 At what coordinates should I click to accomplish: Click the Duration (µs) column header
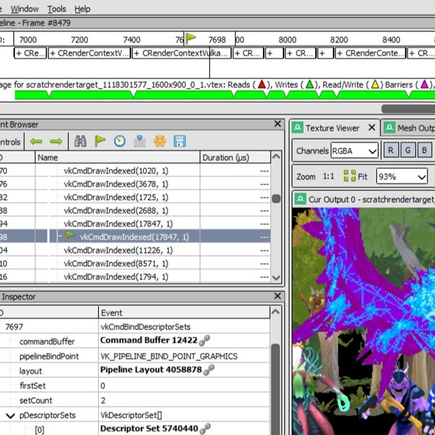(x=235, y=157)
